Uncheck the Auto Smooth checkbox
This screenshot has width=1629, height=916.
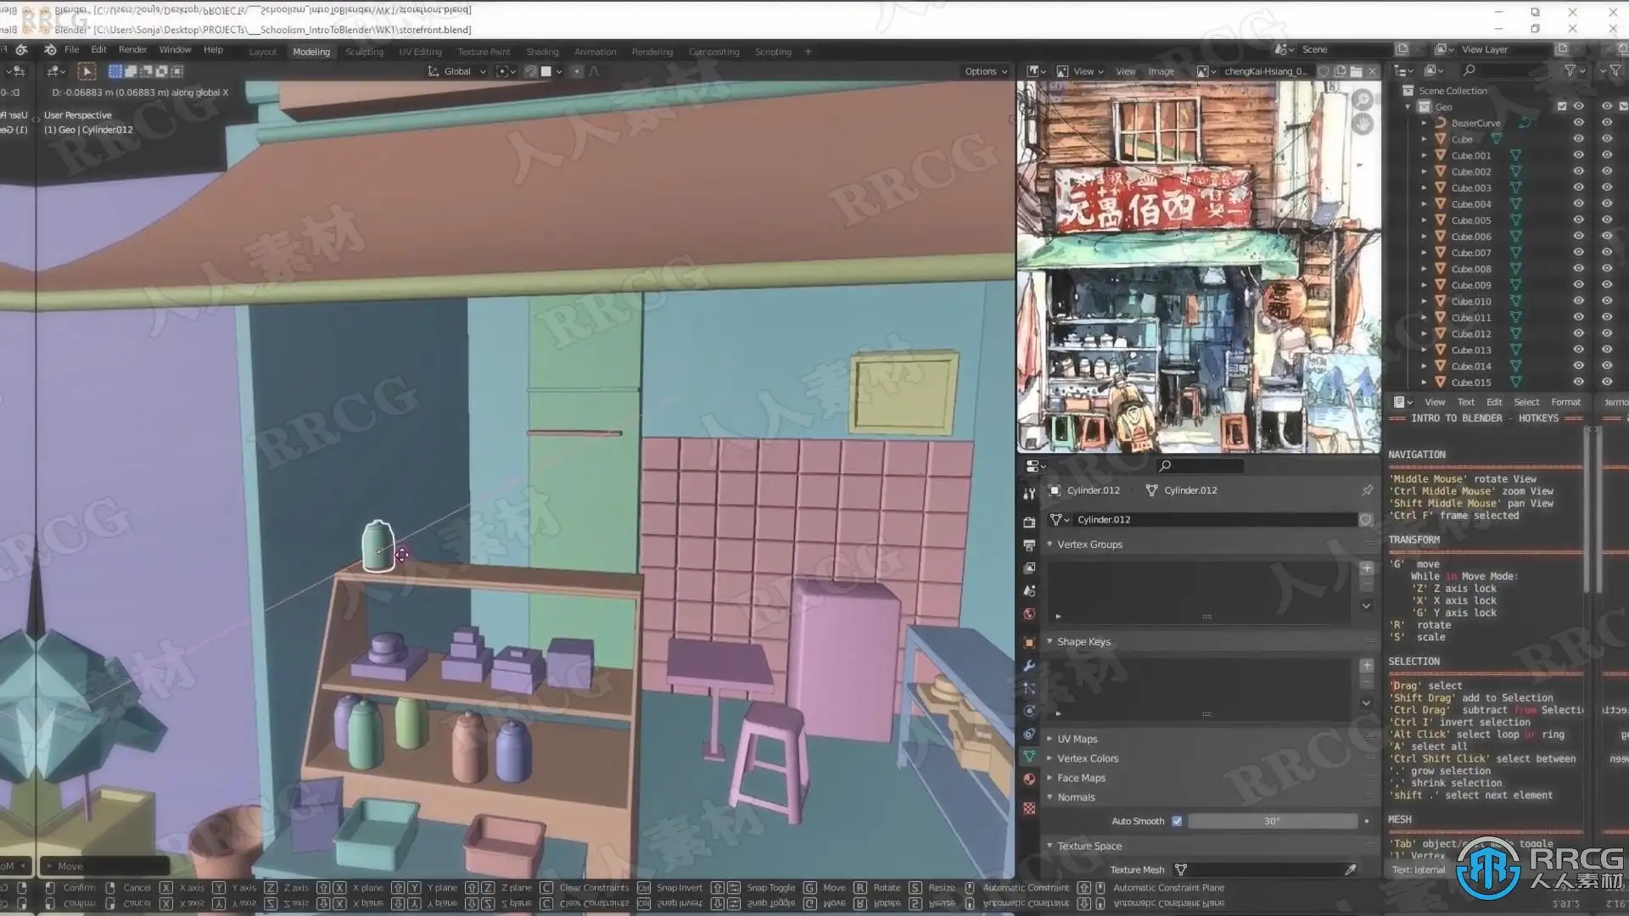(x=1177, y=821)
